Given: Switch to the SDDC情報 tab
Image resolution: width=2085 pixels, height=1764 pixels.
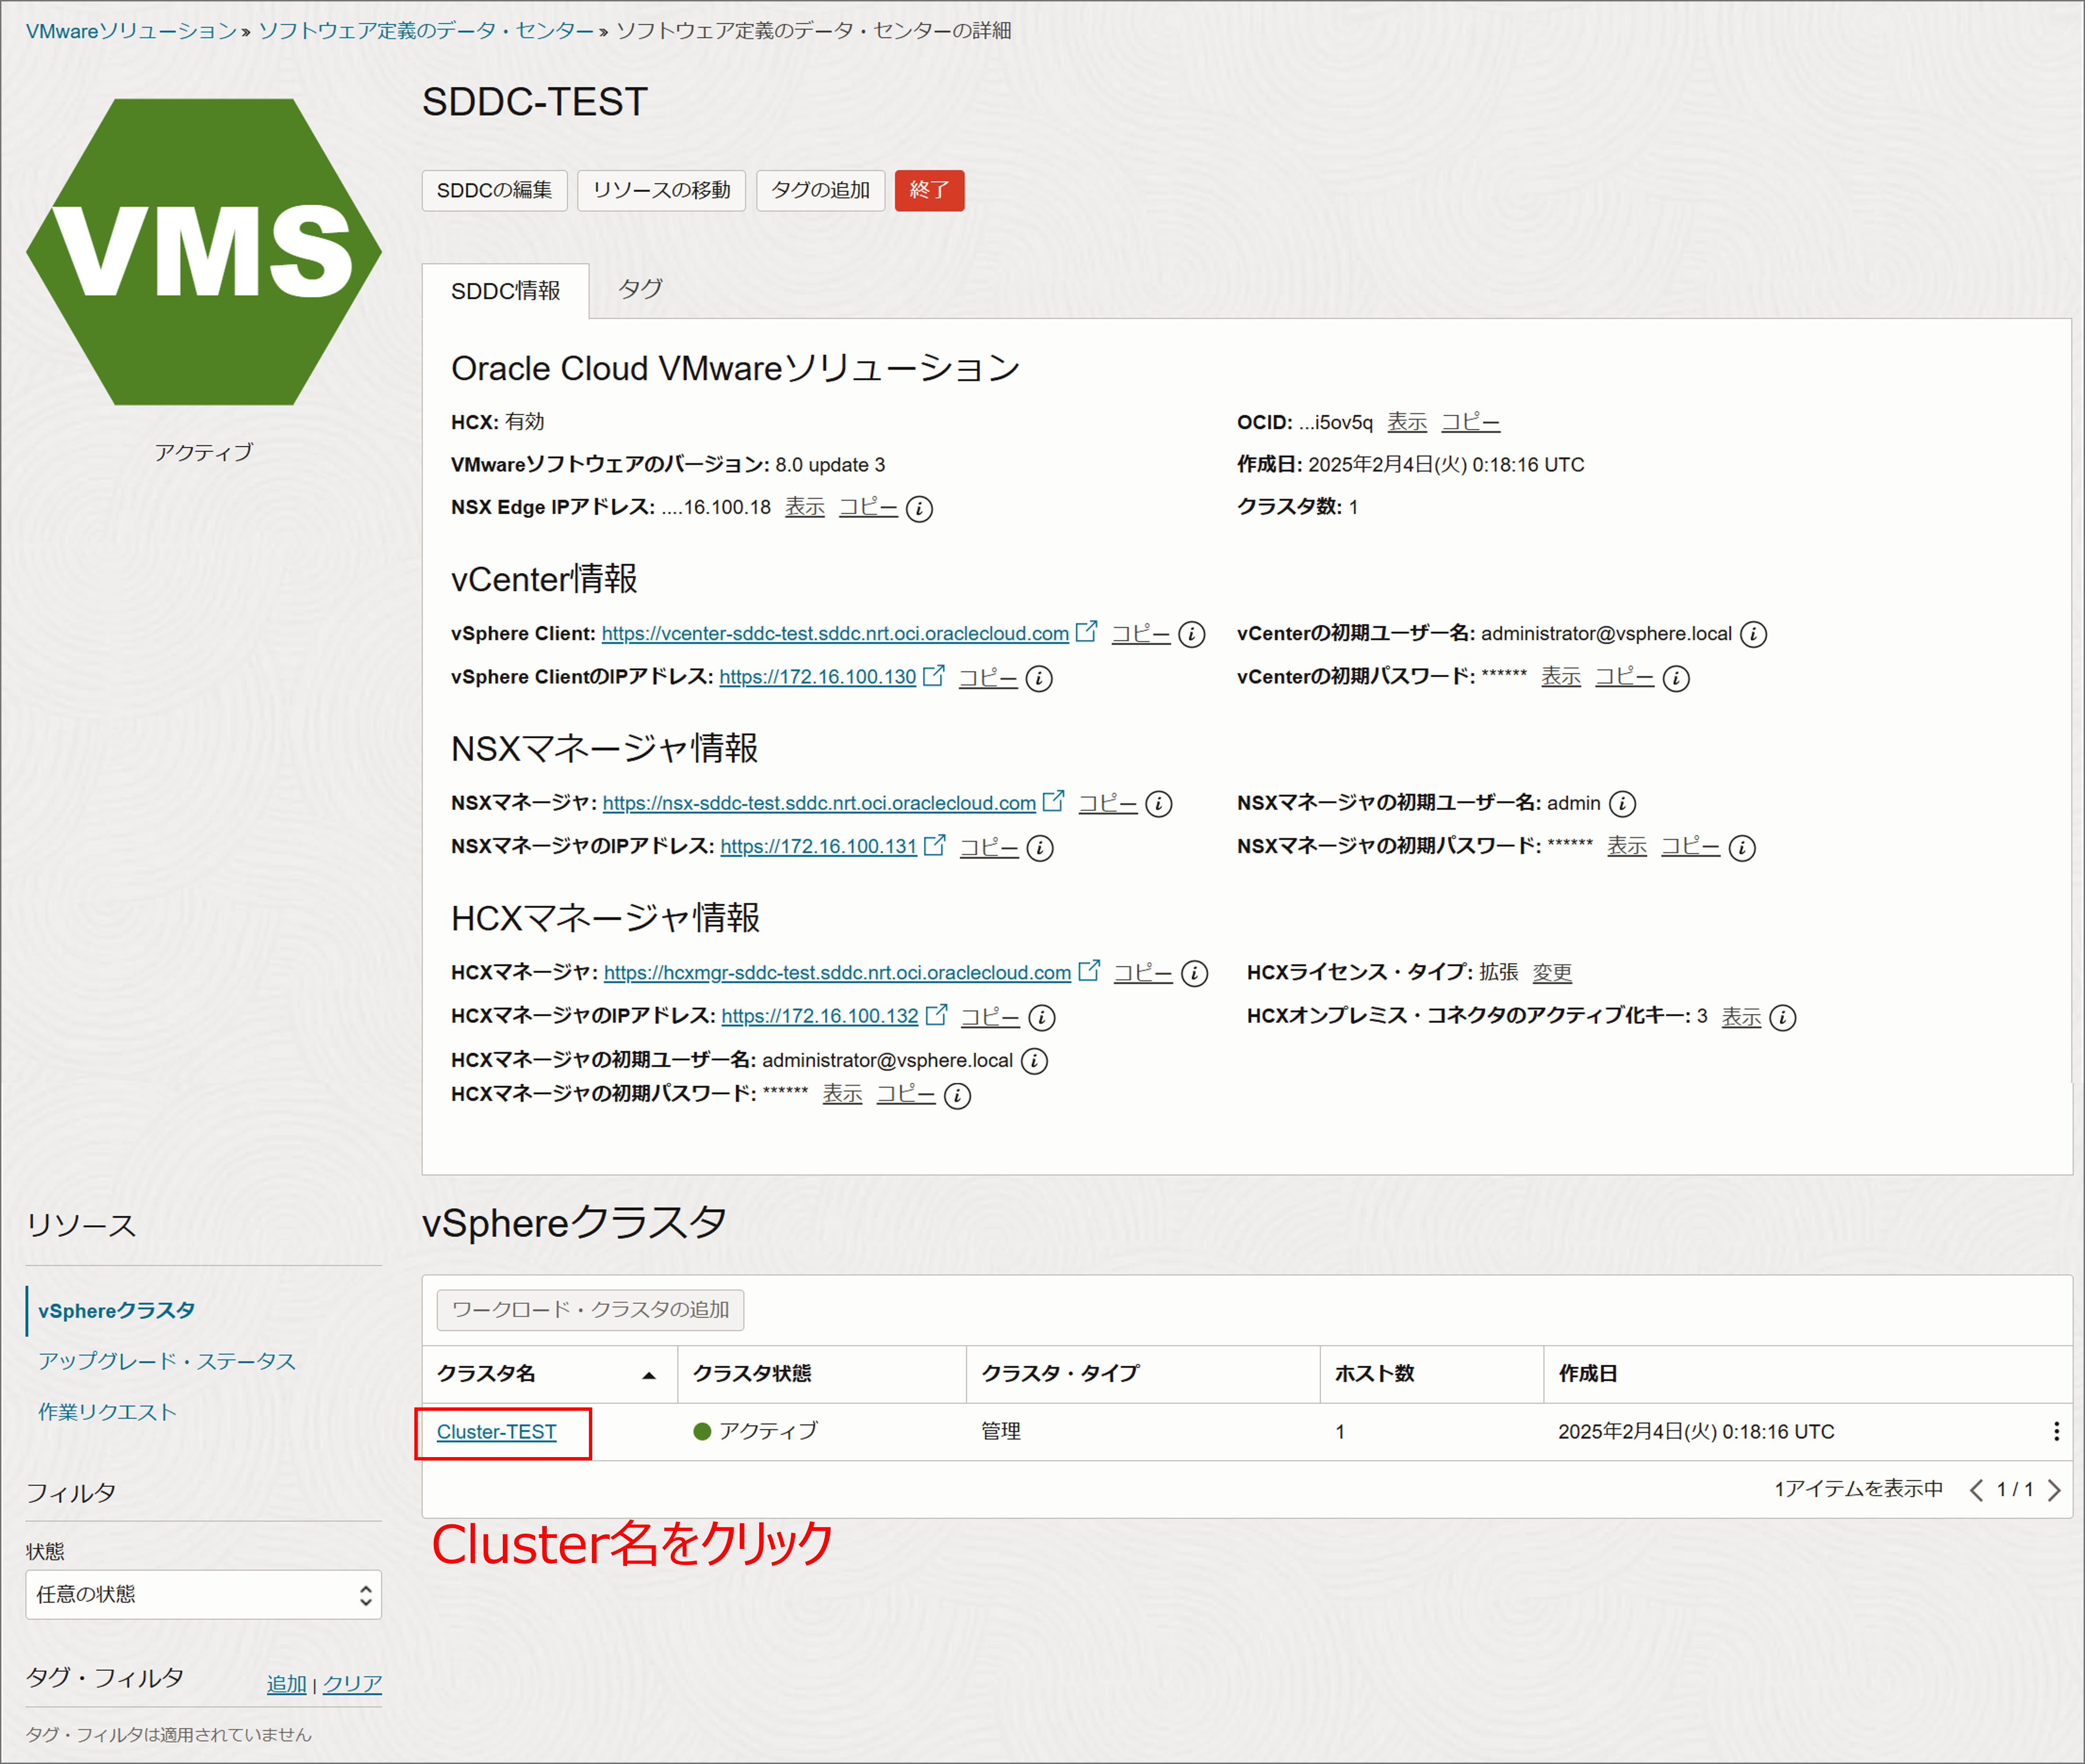Looking at the screenshot, I should pyautogui.click(x=505, y=291).
